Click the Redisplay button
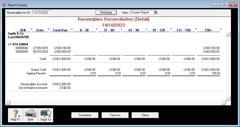The width and height of the screenshot is (240, 127). (x=106, y=12)
